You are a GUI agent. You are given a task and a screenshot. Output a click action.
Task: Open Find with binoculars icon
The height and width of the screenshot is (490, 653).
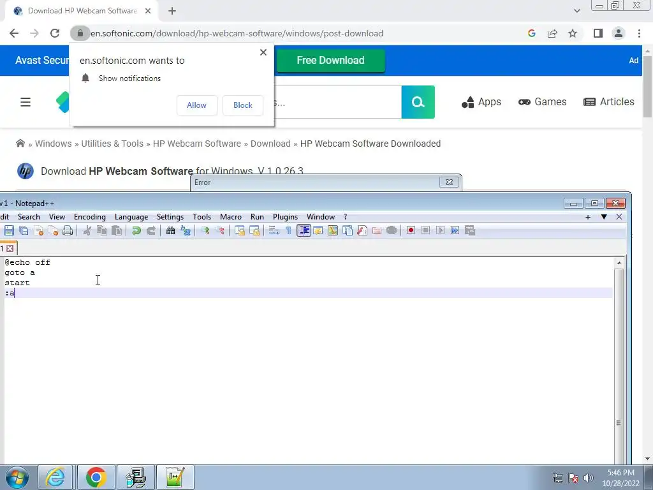(x=170, y=230)
